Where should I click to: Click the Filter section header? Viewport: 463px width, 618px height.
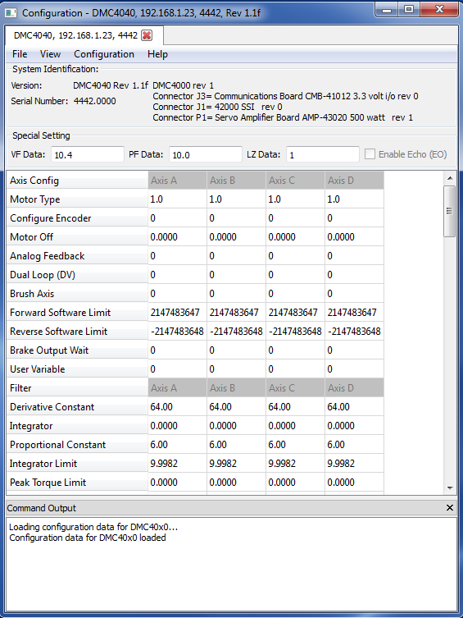pyautogui.click(x=77, y=388)
